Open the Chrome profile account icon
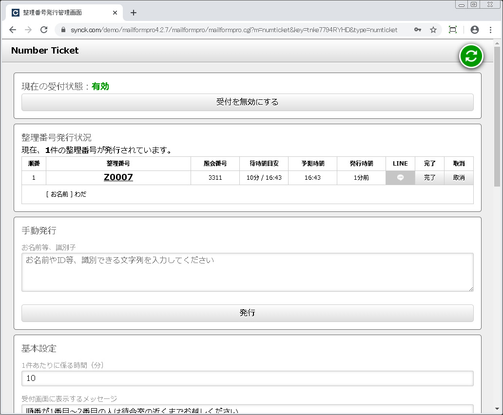 click(474, 30)
